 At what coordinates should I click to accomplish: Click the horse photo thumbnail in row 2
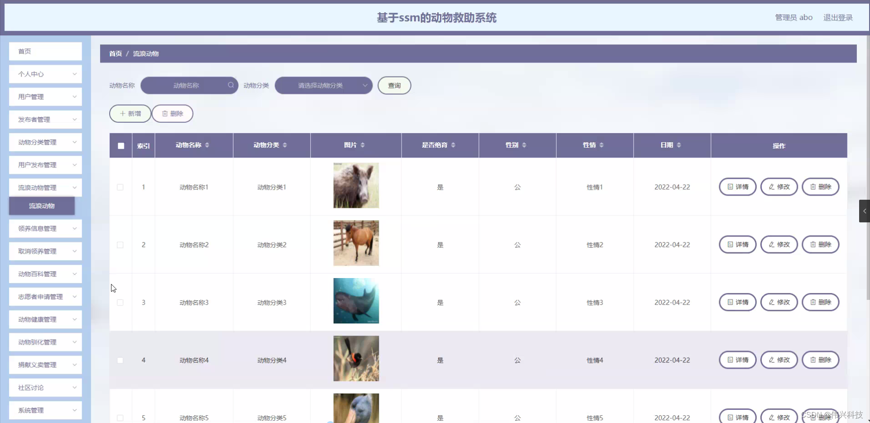pos(356,243)
